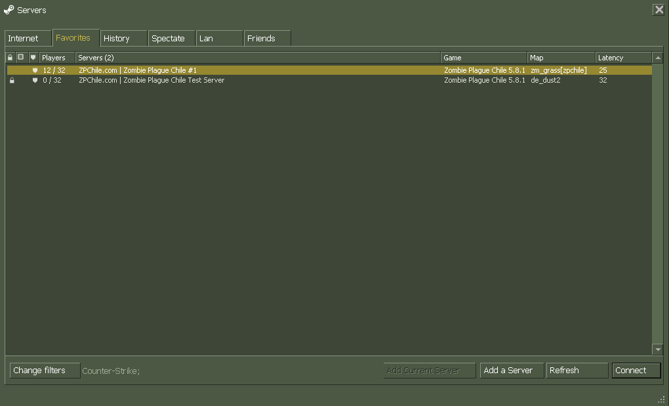Sort by VAC shield column header icon
Screen dimensions: 669x406
(x=33, y=57)
